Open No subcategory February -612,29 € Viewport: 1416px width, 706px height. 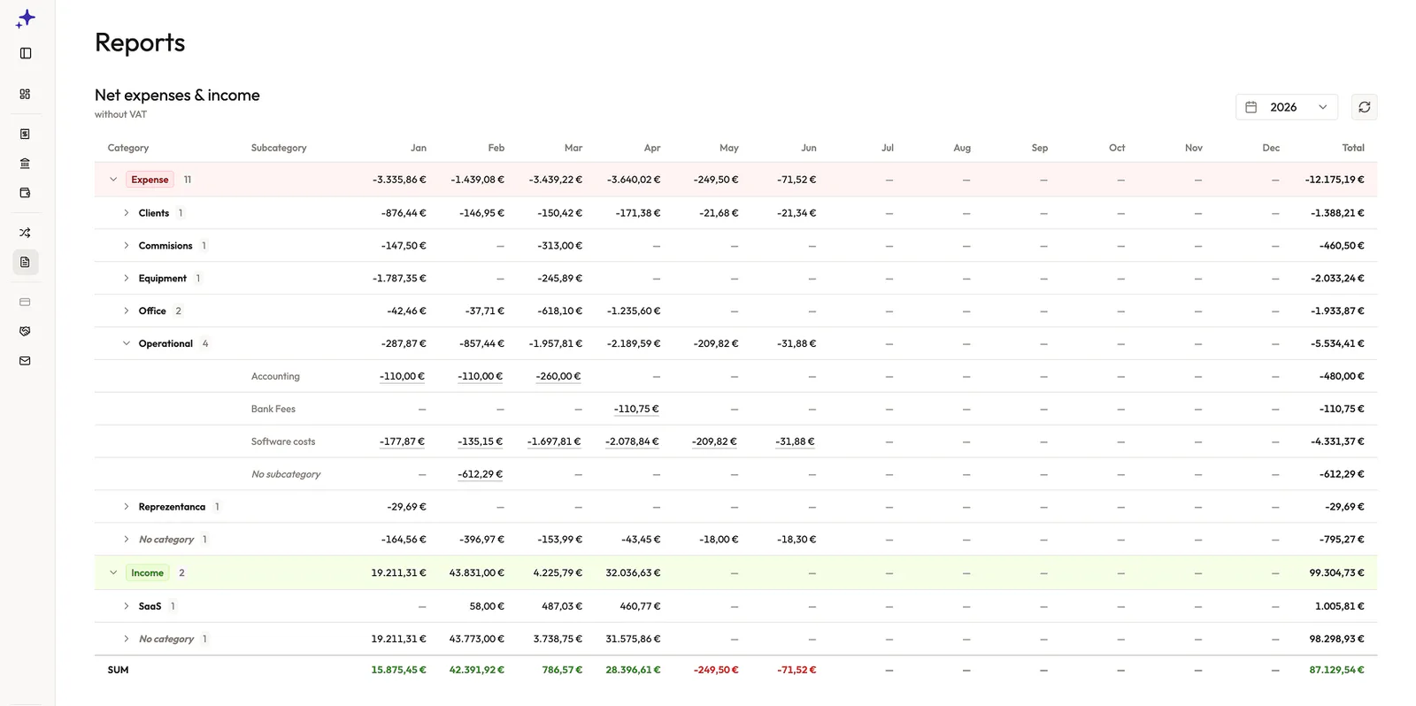point(480,475)
